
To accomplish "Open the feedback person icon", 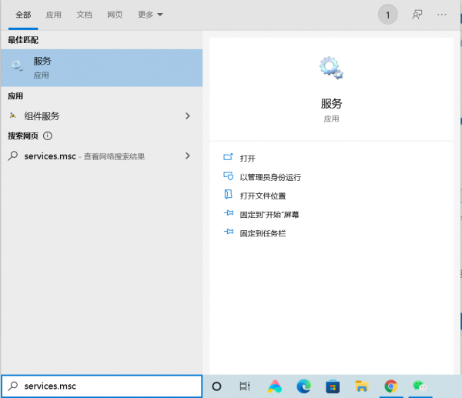I will [x=417, y=15].
